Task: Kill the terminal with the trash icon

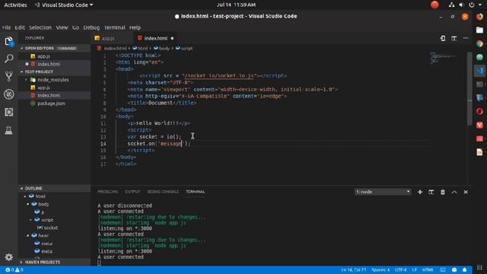Action: [x=443, y=192]
